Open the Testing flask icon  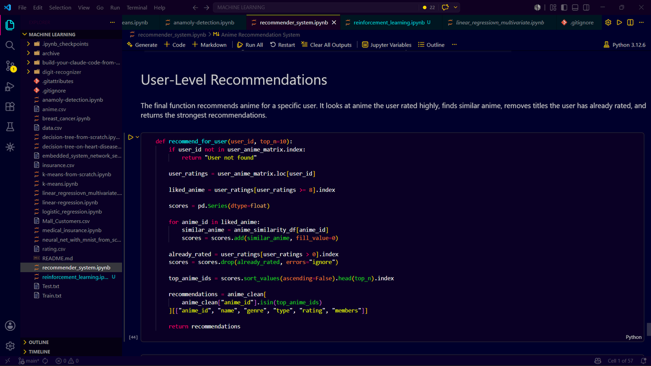coord(10,127)
